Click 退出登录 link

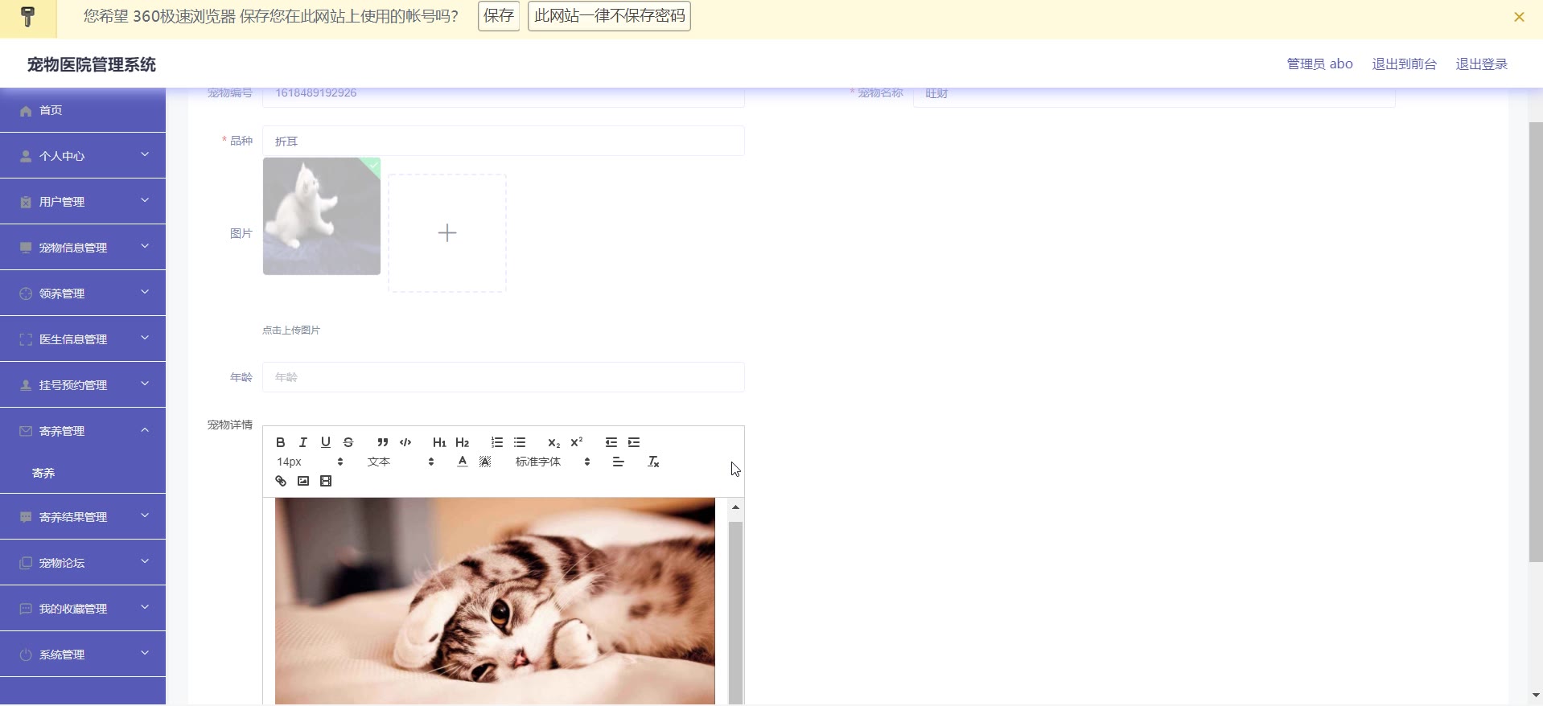[1481, 64]
